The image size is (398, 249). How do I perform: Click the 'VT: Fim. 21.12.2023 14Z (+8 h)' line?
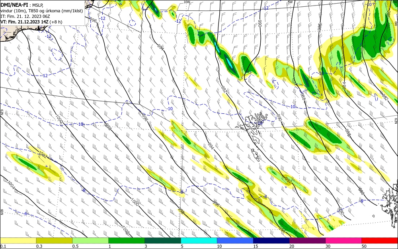tap(31, 22)
